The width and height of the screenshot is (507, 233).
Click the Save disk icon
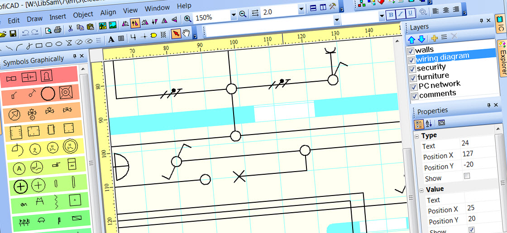point(13,33)
